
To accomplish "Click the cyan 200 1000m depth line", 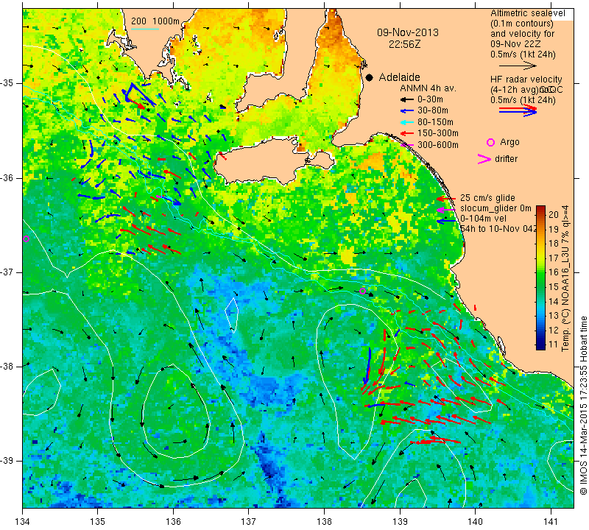I will pos(145,29).
